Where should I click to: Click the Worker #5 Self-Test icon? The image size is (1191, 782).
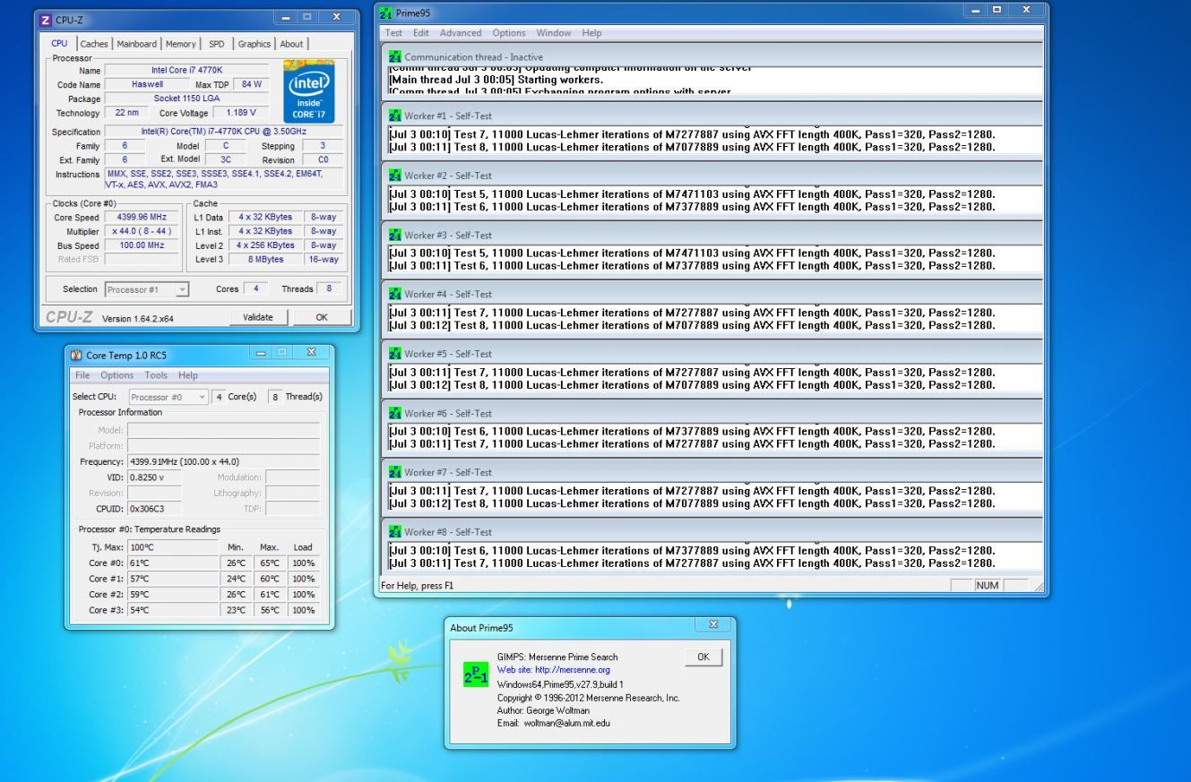click(394, 354)
